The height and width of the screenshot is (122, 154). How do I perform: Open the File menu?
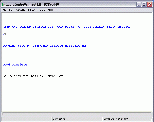[x=4, y=10]
